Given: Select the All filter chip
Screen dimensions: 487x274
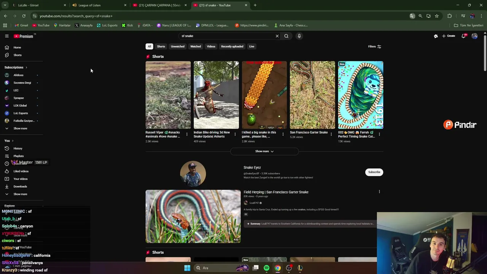Looking at the screenshot, I should 149,46.
